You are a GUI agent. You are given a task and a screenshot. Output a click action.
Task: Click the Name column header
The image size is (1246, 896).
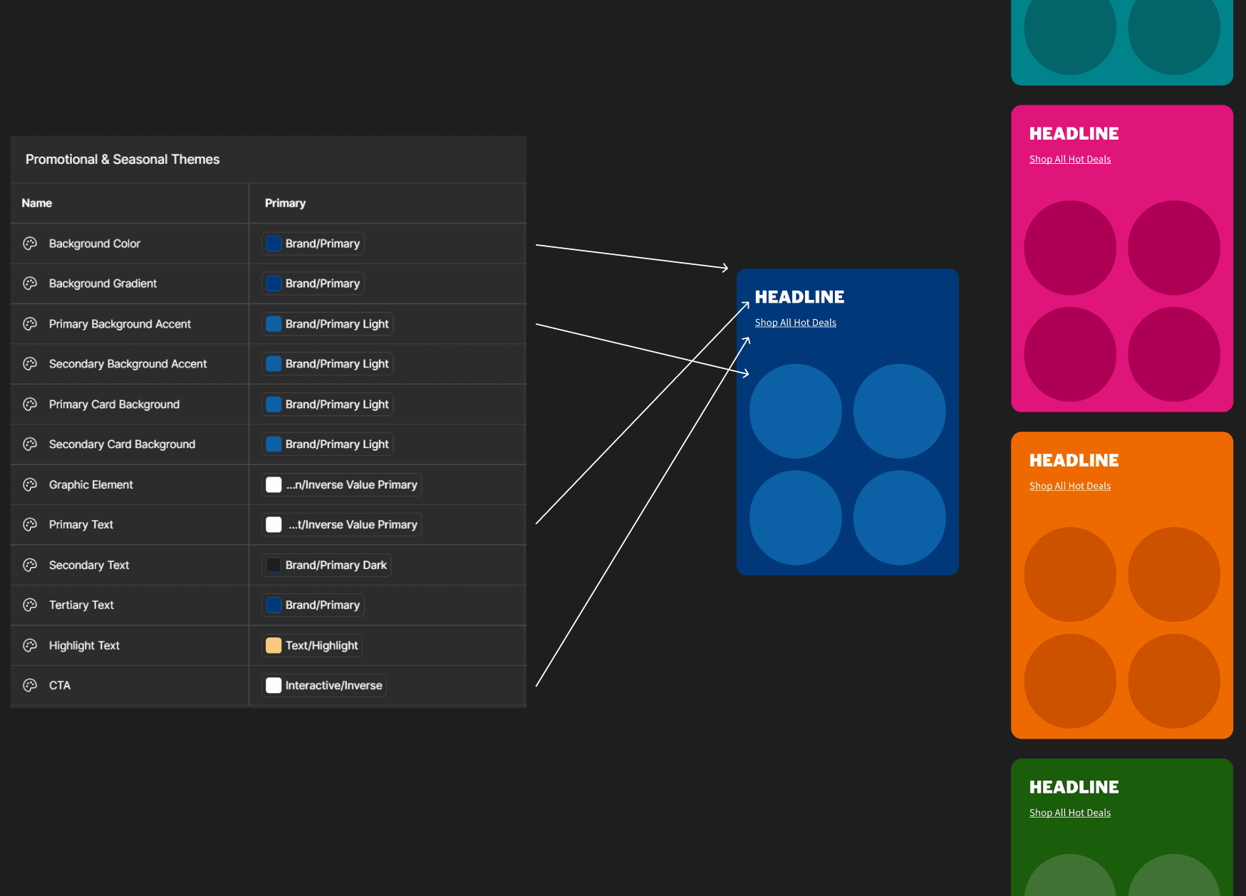pyautogui.click(x=37, y=204)
